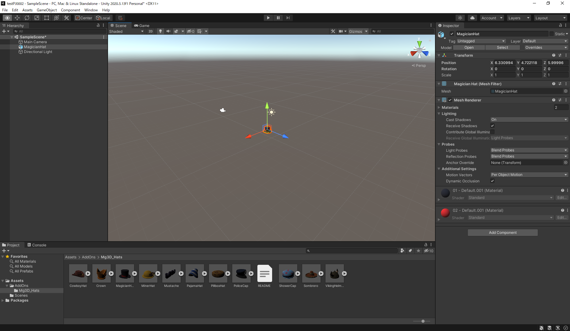Screen dimensions: 570x331
Task: Adjust the project icon size slider
Action: click(x=423, y=321)
